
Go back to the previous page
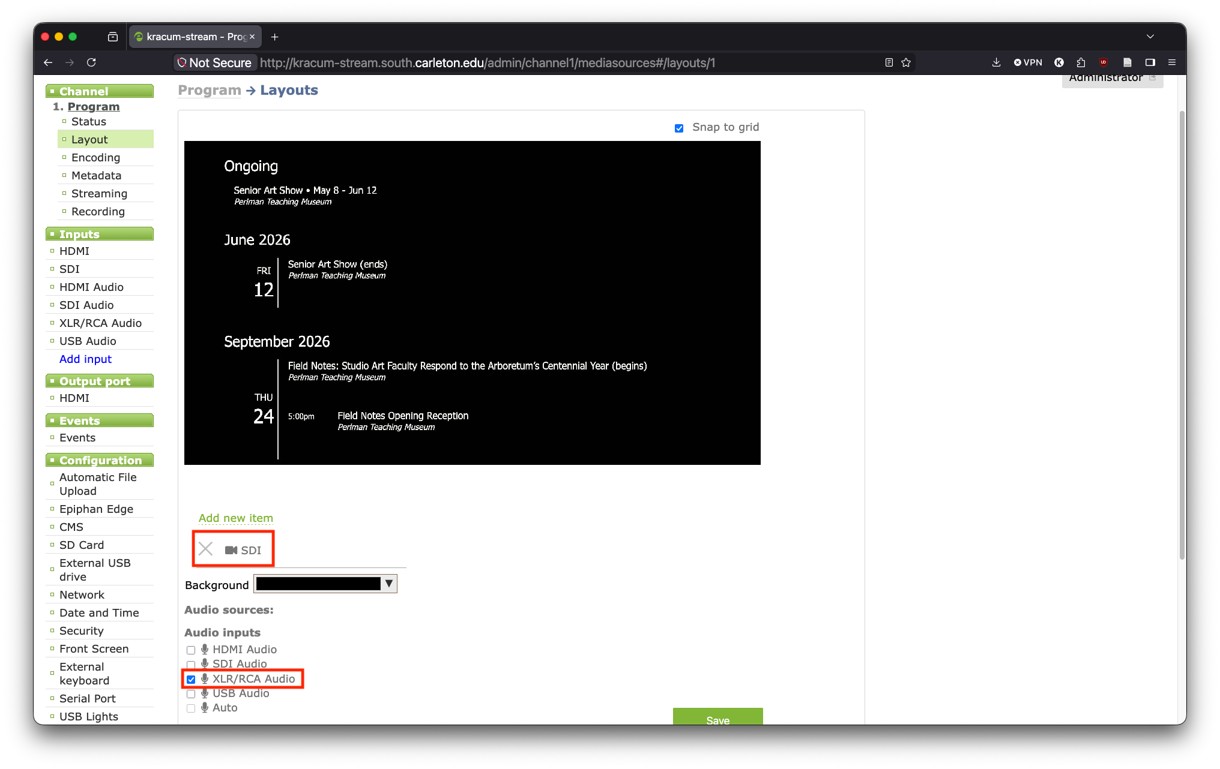coord(48,62)
